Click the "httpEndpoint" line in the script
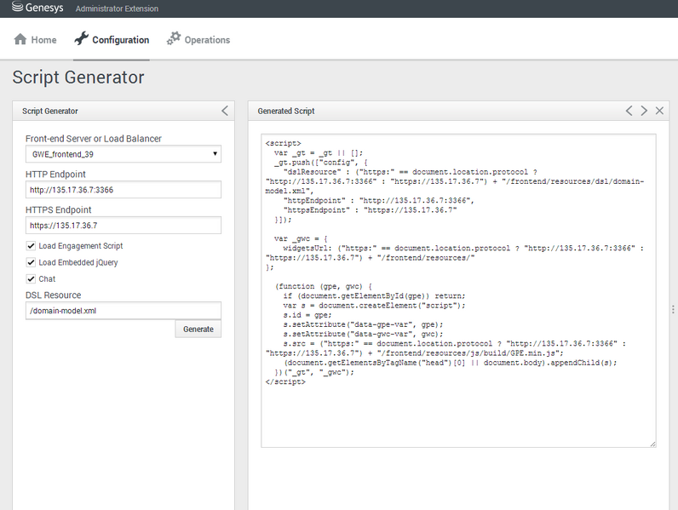Viewport: 678px width, 510px height. pyautogui.click(x=379, y=201)
